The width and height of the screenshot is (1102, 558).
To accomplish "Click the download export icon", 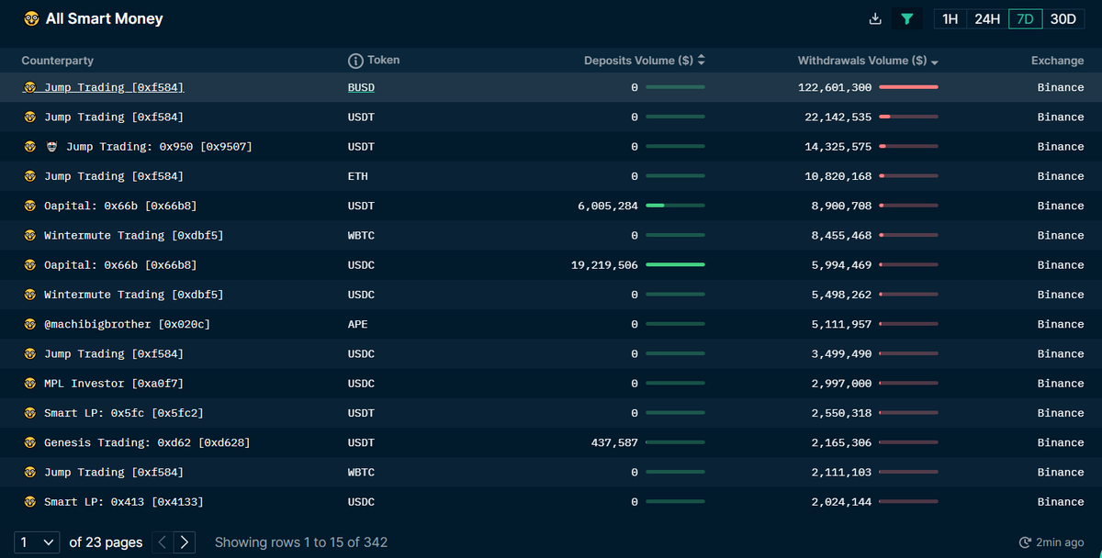I will [x=875, y=19].
